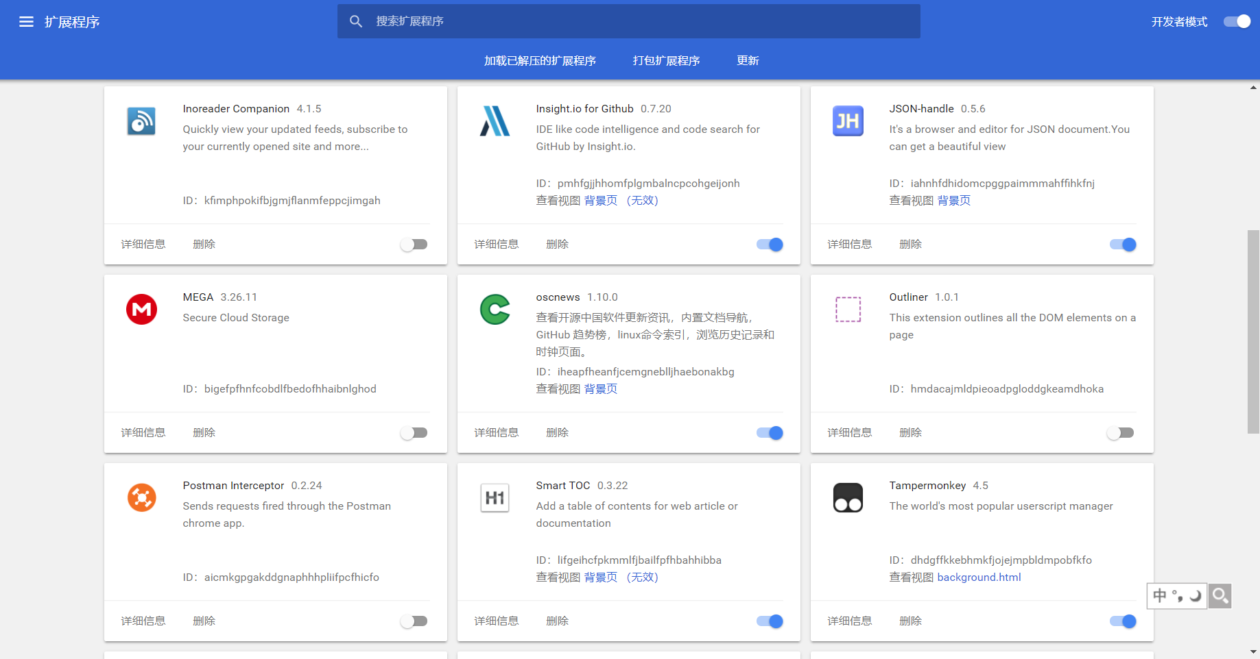
Task: Enable MEGA extension
Action: coord(414,433)
